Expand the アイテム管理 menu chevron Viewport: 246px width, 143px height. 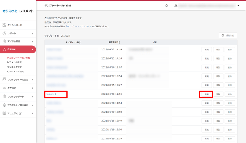coord(32,41)
